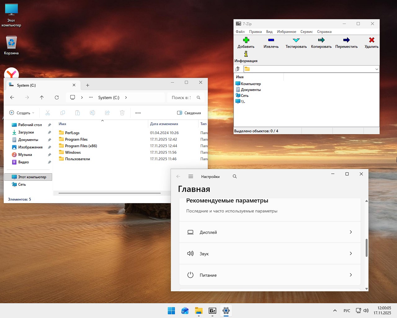397x318 pixels.
Task: Click the File Explorer search field
Action: pos(181,98)
